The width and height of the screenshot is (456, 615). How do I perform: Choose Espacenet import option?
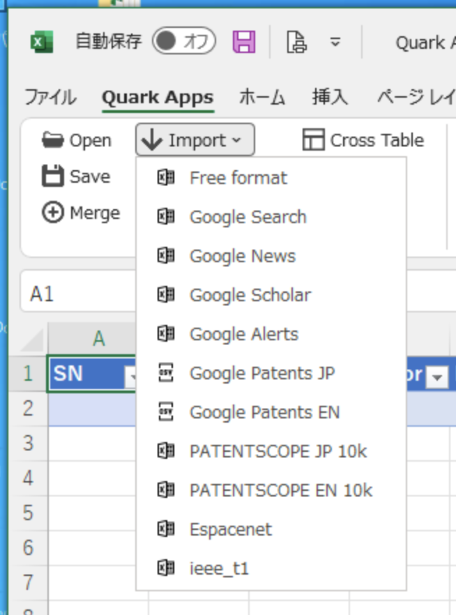tap(271, 529)
